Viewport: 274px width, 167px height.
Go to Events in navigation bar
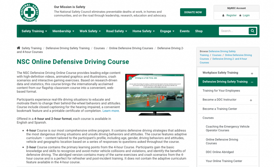click(x=185, y=31)
